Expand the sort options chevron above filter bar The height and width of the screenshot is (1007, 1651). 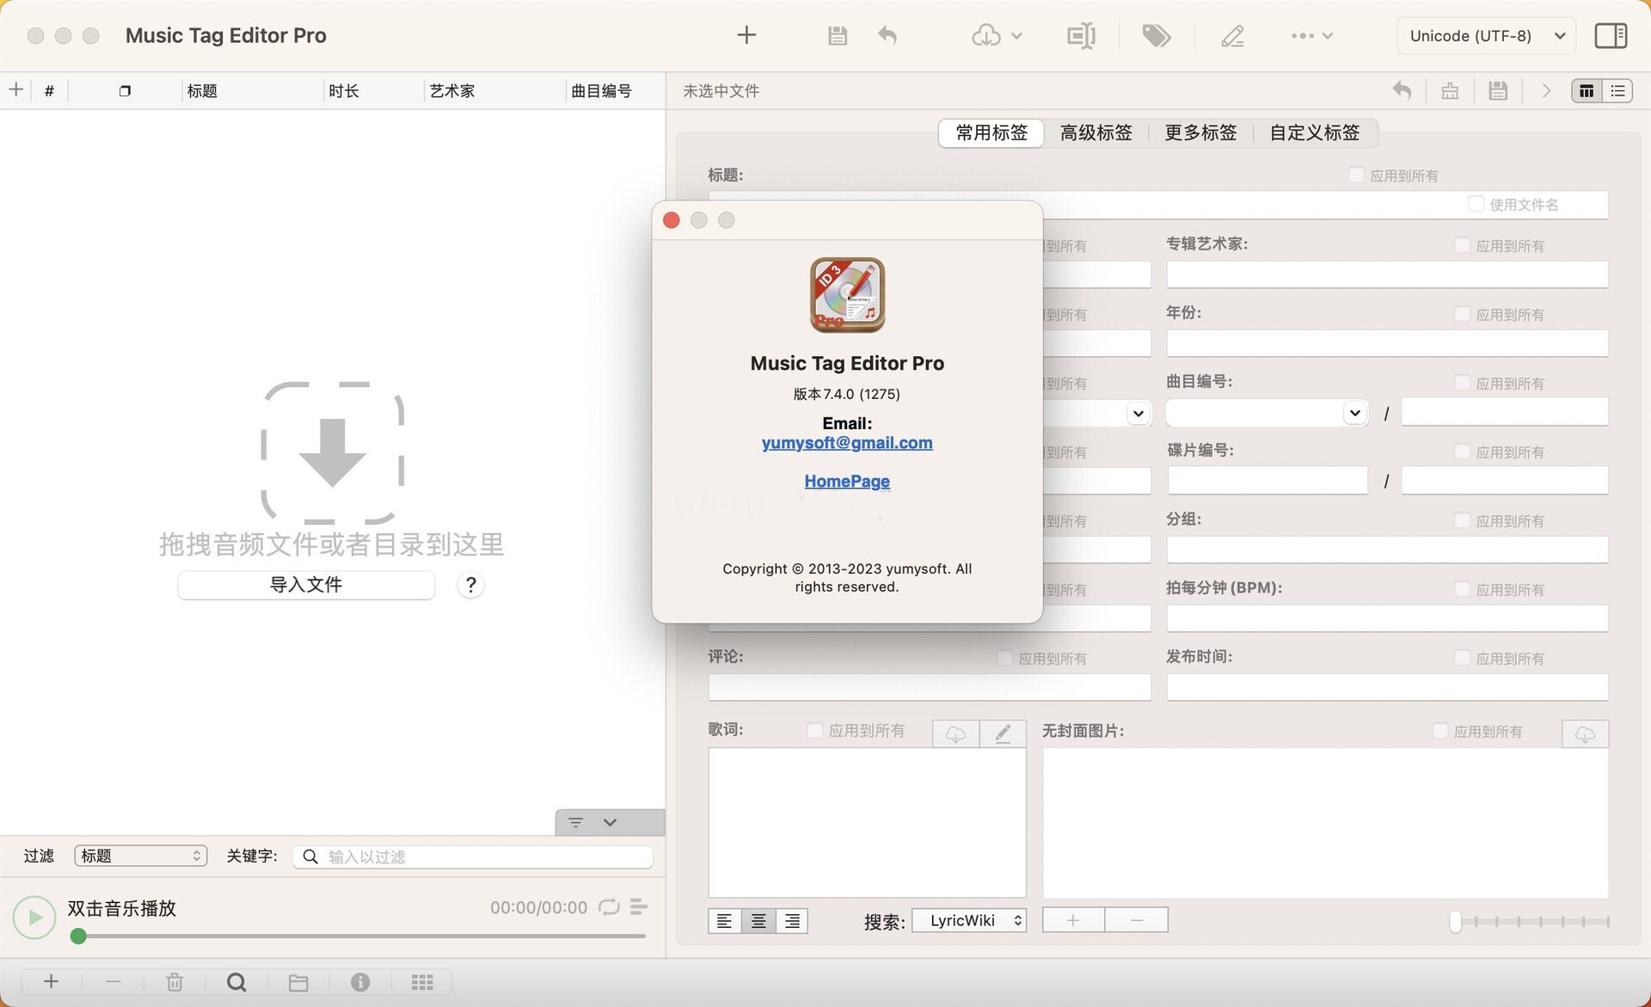[610, 822]
